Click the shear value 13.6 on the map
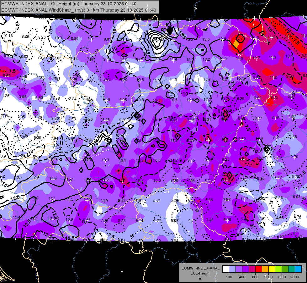The width and height of the screenshot is (307, 283). click(x=206, y=39)
